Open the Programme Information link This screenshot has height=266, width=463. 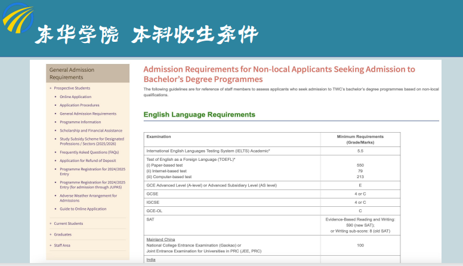(x=81, y=122)
